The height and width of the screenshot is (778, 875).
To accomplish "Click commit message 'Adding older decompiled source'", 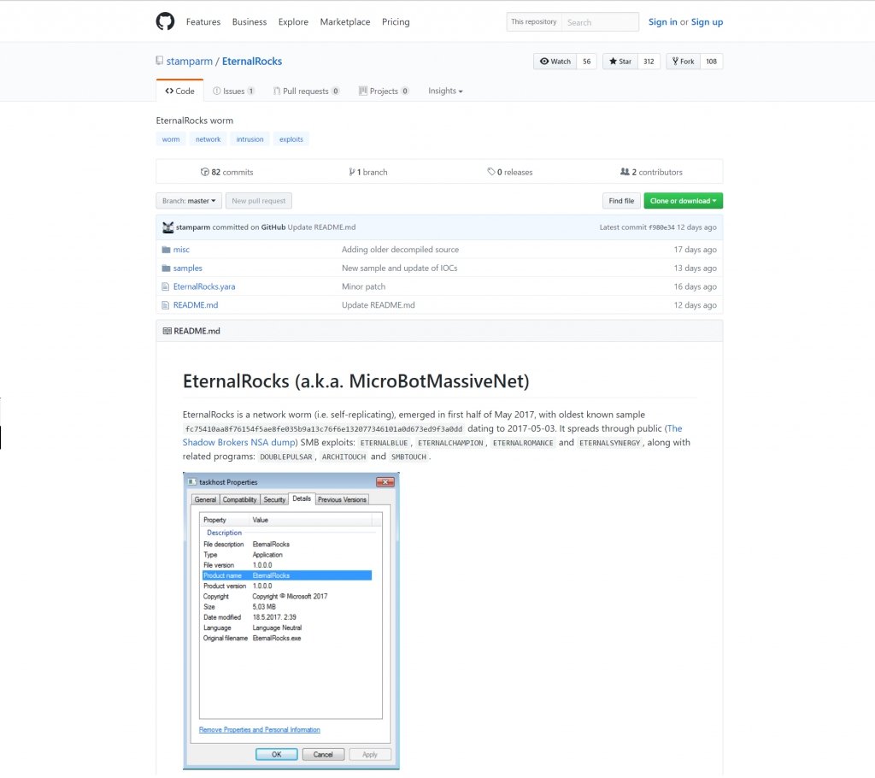I will click(400, 250).
